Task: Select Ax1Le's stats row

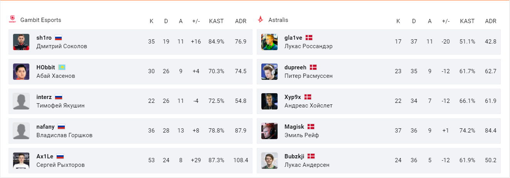Action: pos(130,160)
